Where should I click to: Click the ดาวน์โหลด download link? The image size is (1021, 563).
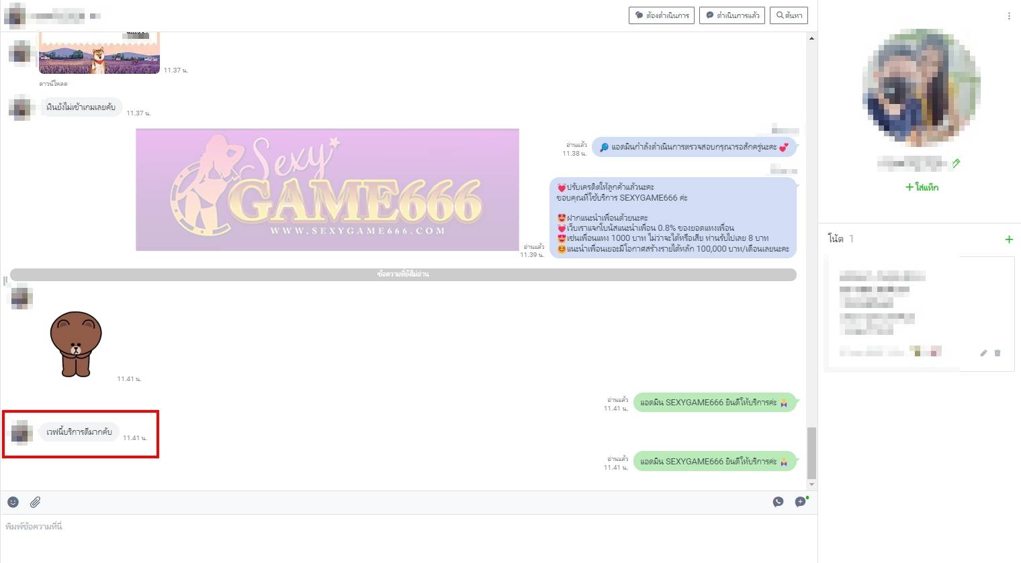point(53,84)
